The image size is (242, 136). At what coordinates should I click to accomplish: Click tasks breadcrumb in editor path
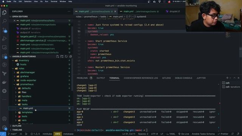click(103, 17)
